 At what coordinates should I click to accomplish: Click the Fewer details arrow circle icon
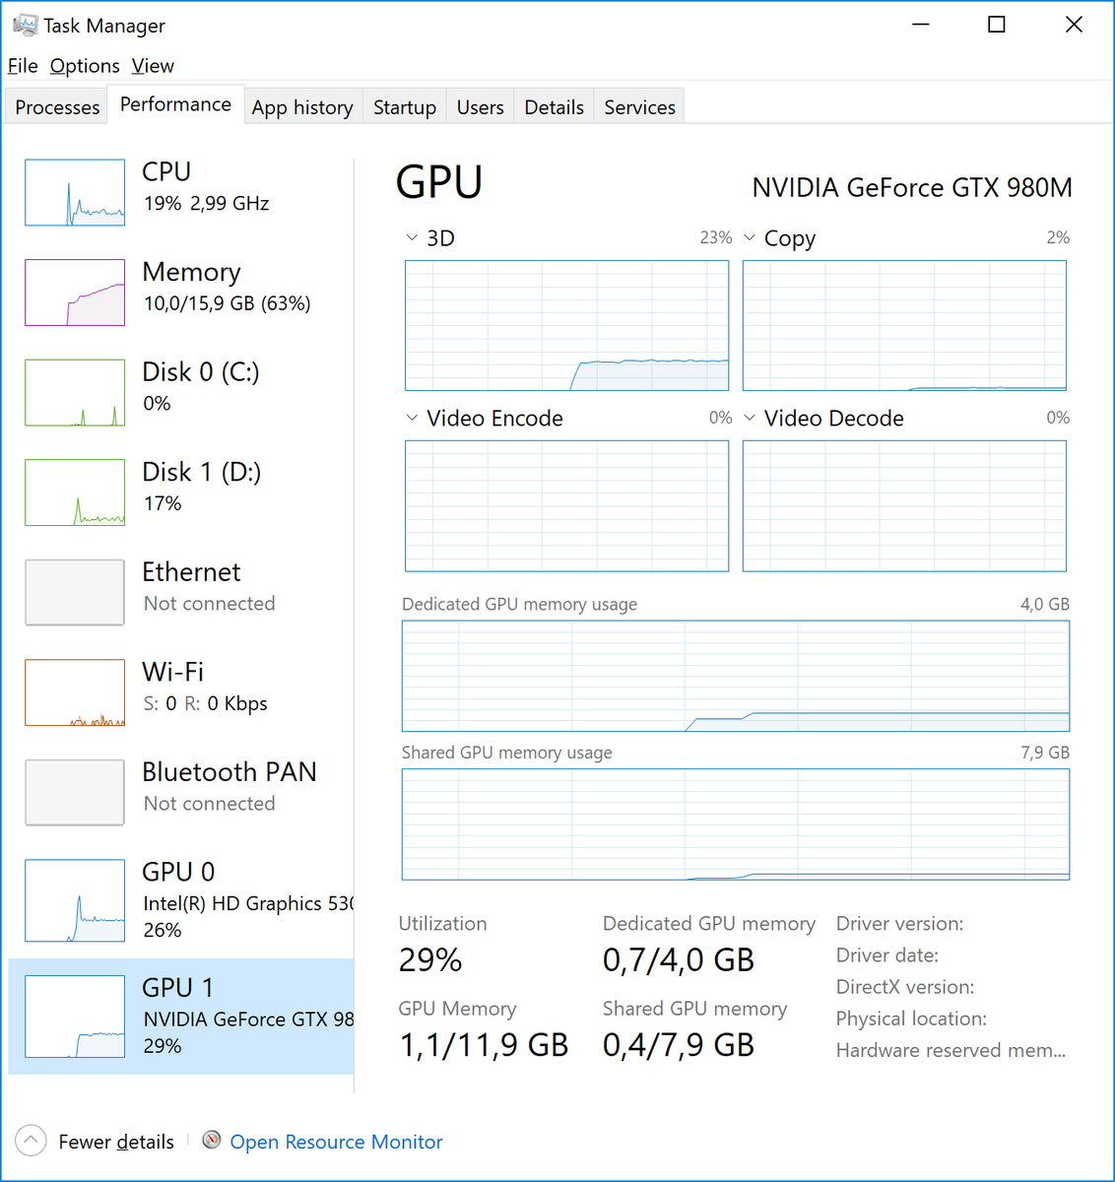[31, 1141]
